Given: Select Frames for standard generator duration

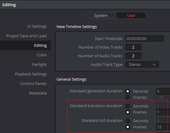Looking at the screenshot, I should click(x=128, y=97).
